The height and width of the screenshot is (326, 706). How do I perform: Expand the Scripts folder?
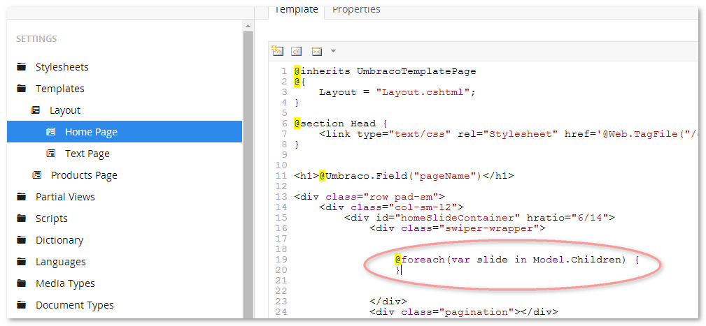tap(52, 218)
